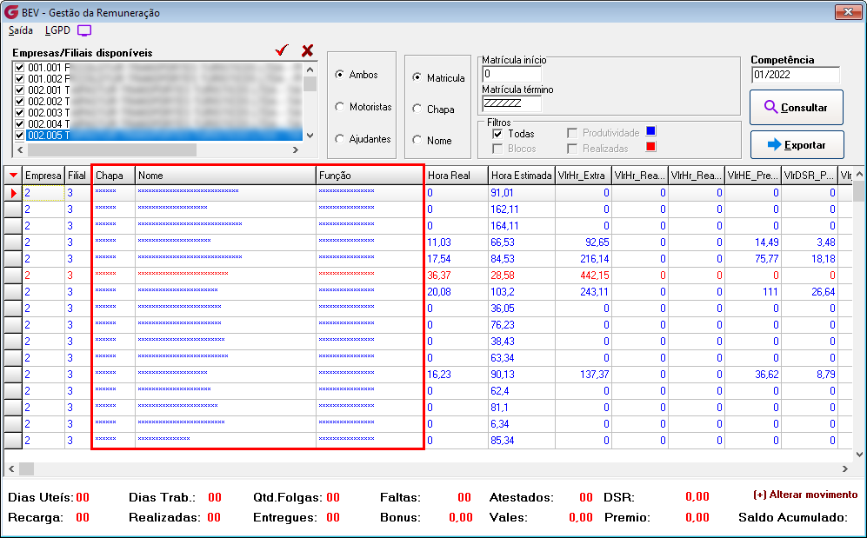Click the row indicator arrow of first row
Screen dimensions: 867x538
click(x=13, y=193)
